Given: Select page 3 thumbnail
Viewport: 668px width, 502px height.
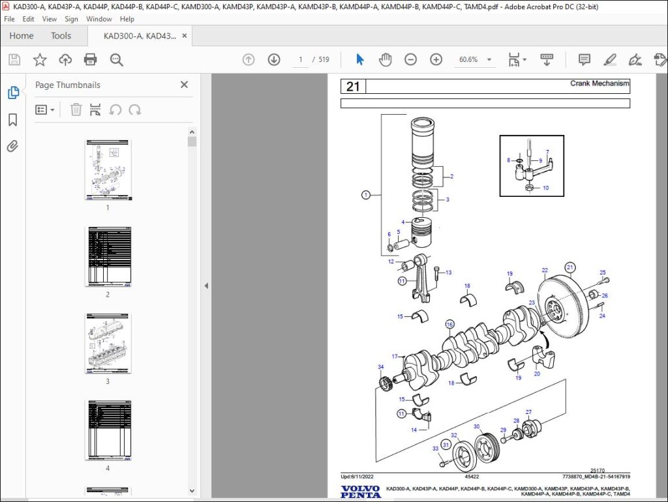Looking at the screenshot, I should (108, 343).
